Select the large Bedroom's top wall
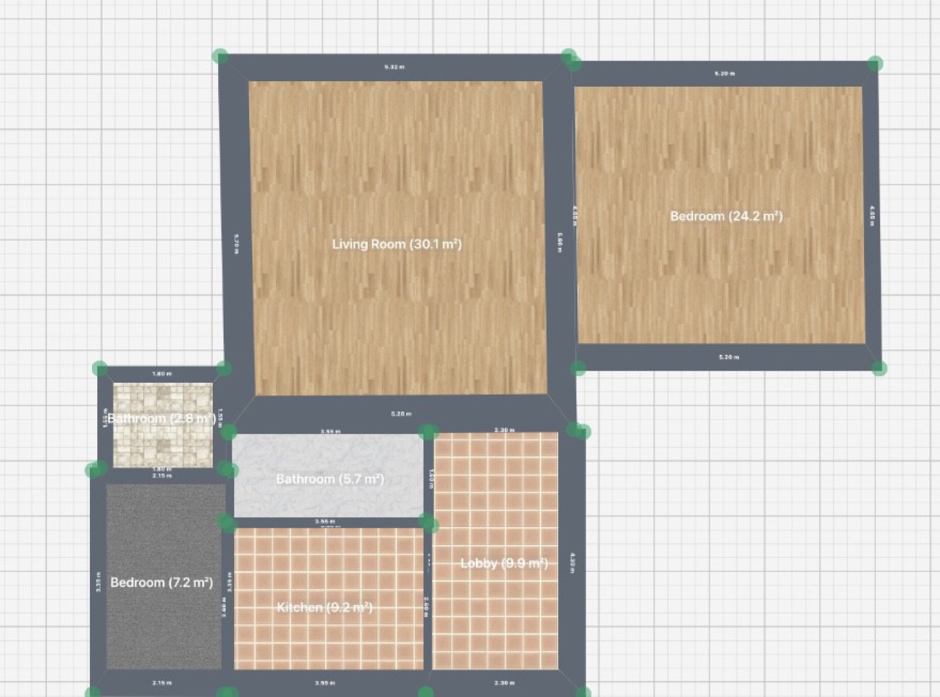This screenshot has width=940, height=697. pyautogui.click(x=724, y=73)
